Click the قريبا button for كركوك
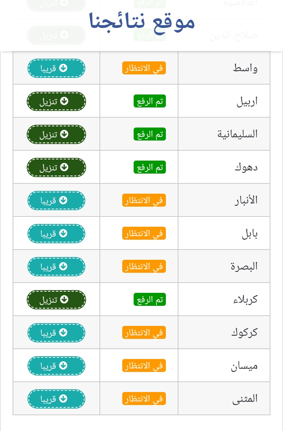 pyautogui.click(x=56, y=333)
